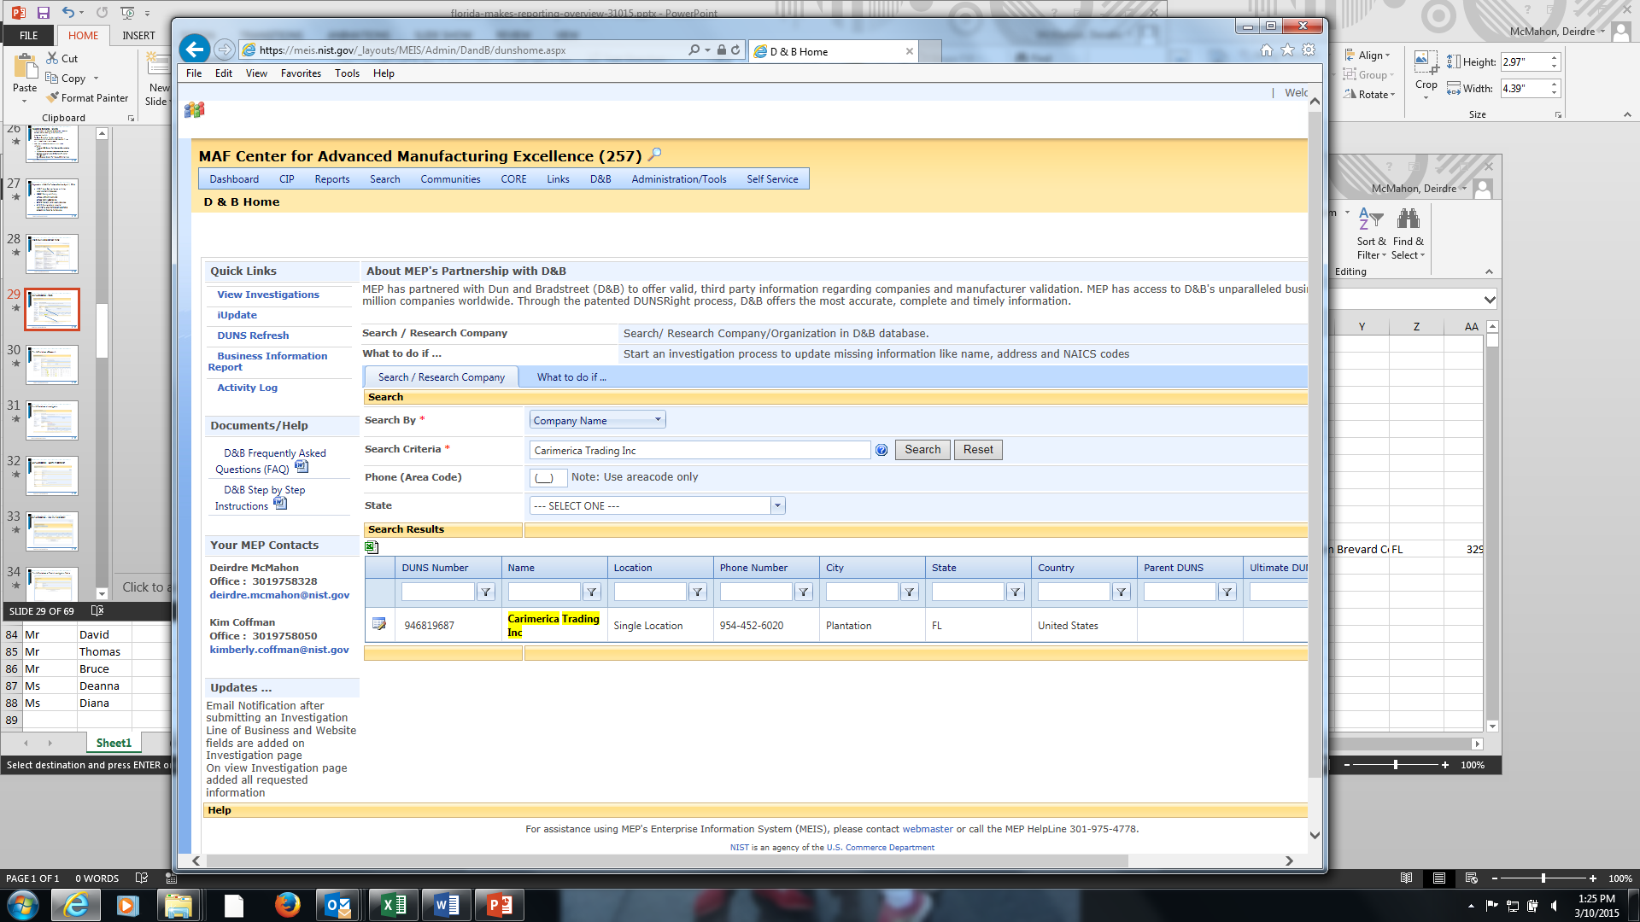Click the browser back arrow button
The width and height of the screenshot is (1640, 922).
pos(195,50)
